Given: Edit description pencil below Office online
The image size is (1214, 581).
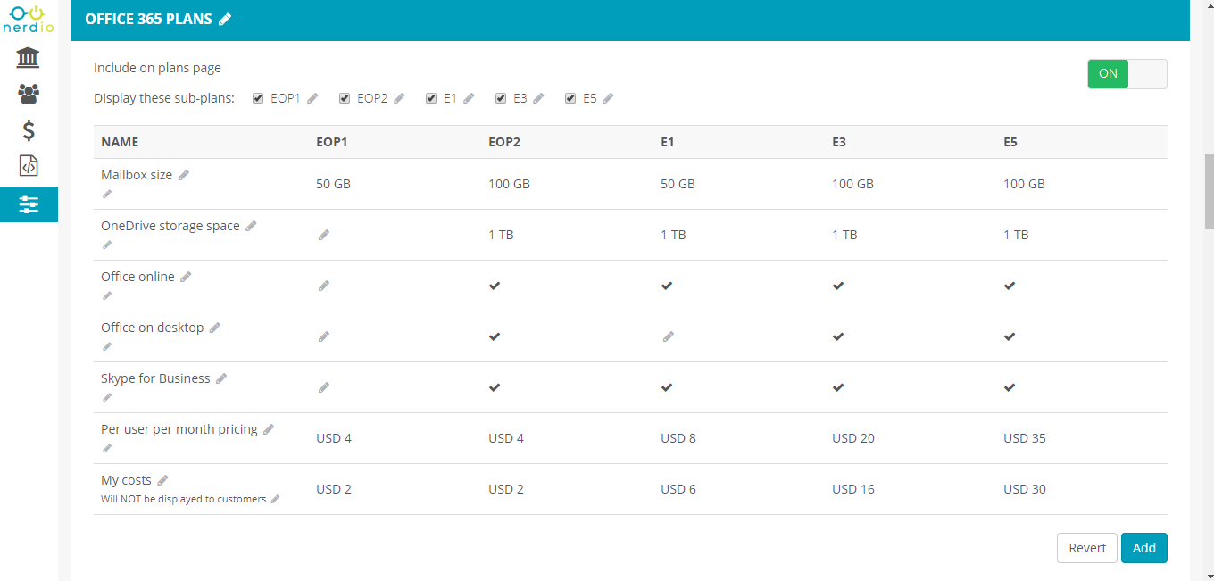Looking at the screenshot, I should coord(107,295).
